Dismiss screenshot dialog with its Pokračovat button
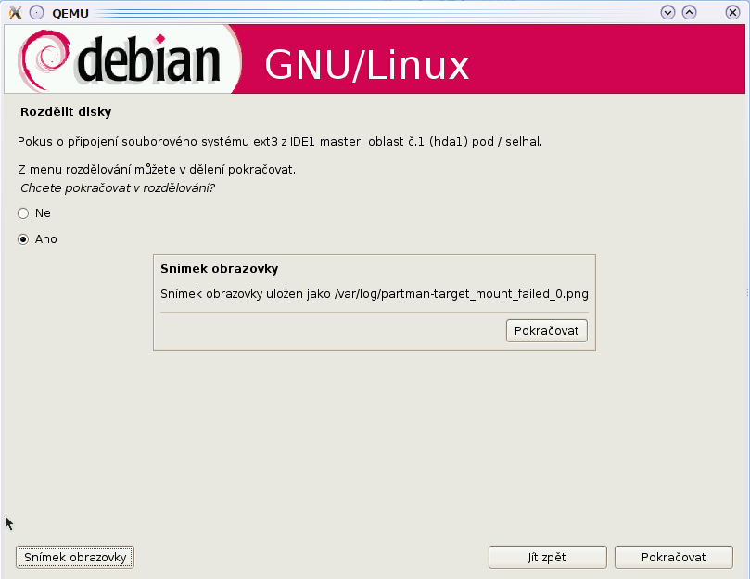750x579 pixels. point(547,331)
